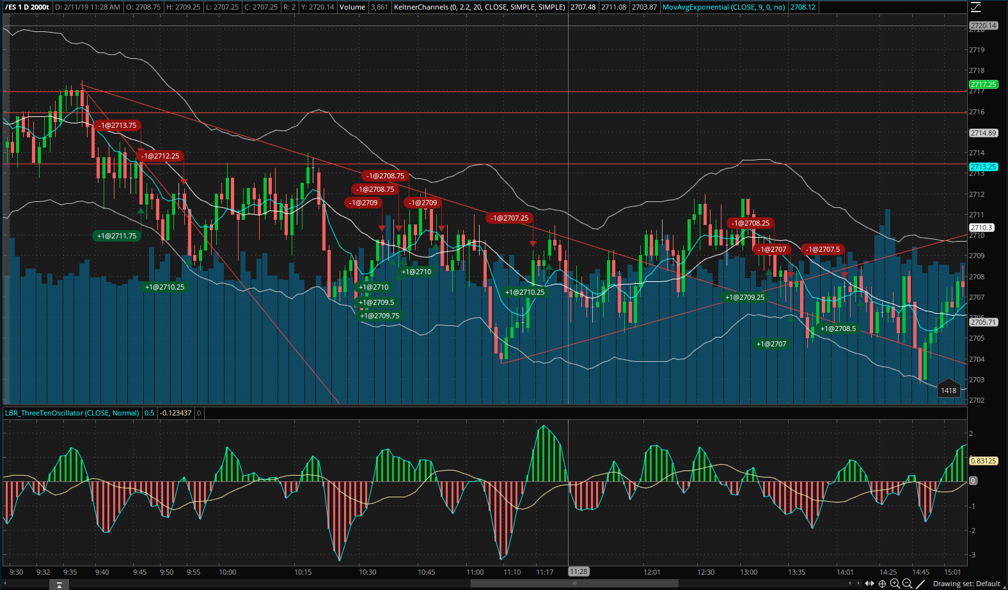Click the previous close Y: 2720.14 readout
Viewport: 1008px width, 590px height.
317,7
